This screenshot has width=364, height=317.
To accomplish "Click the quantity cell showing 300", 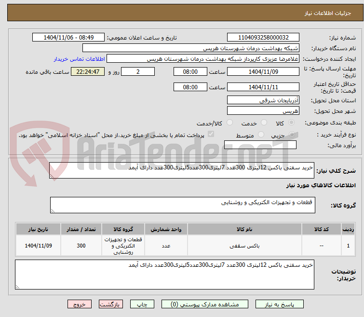I will [x=81, y=246].
